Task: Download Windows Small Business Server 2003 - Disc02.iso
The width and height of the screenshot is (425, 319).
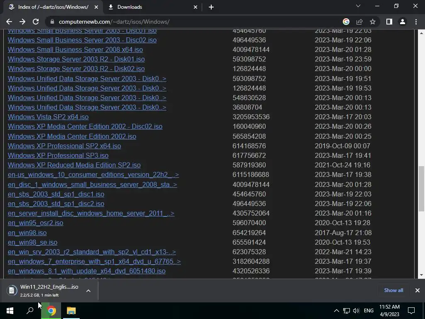Action: pyautogui.click(x=82, y=40)
